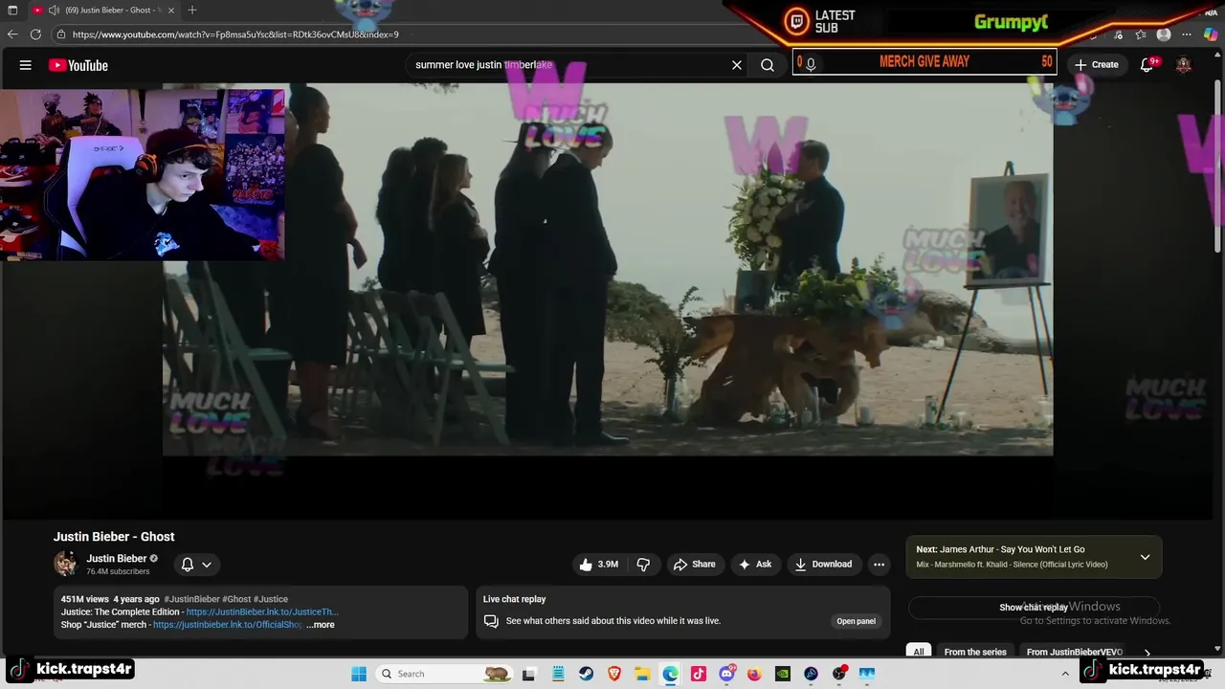Open the more actions three-dot menu
The height and width of the screenshot is (689, 1225).
879,565
